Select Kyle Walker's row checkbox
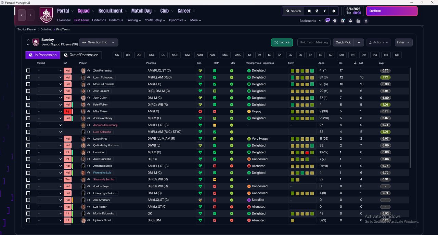 pos(28,105)
